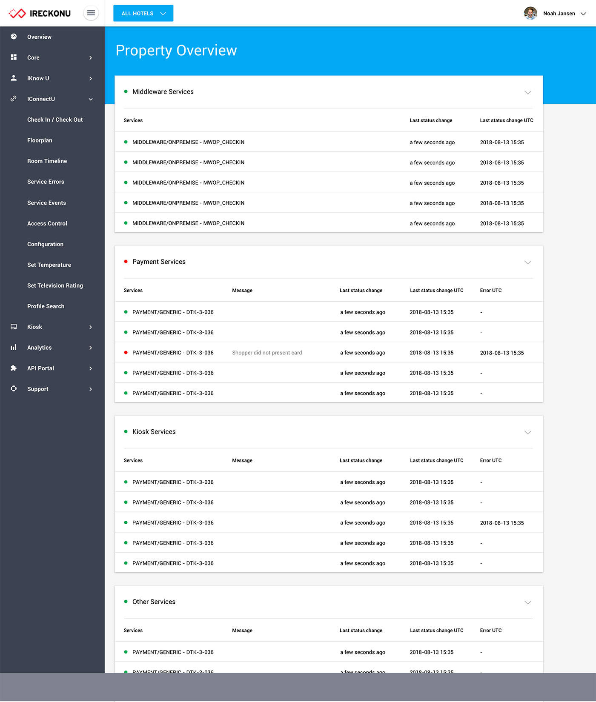Image resolution: width=596 pixels, height=702 pixels.
Task: Go to Set Temperature
Action: coord(49,265)
